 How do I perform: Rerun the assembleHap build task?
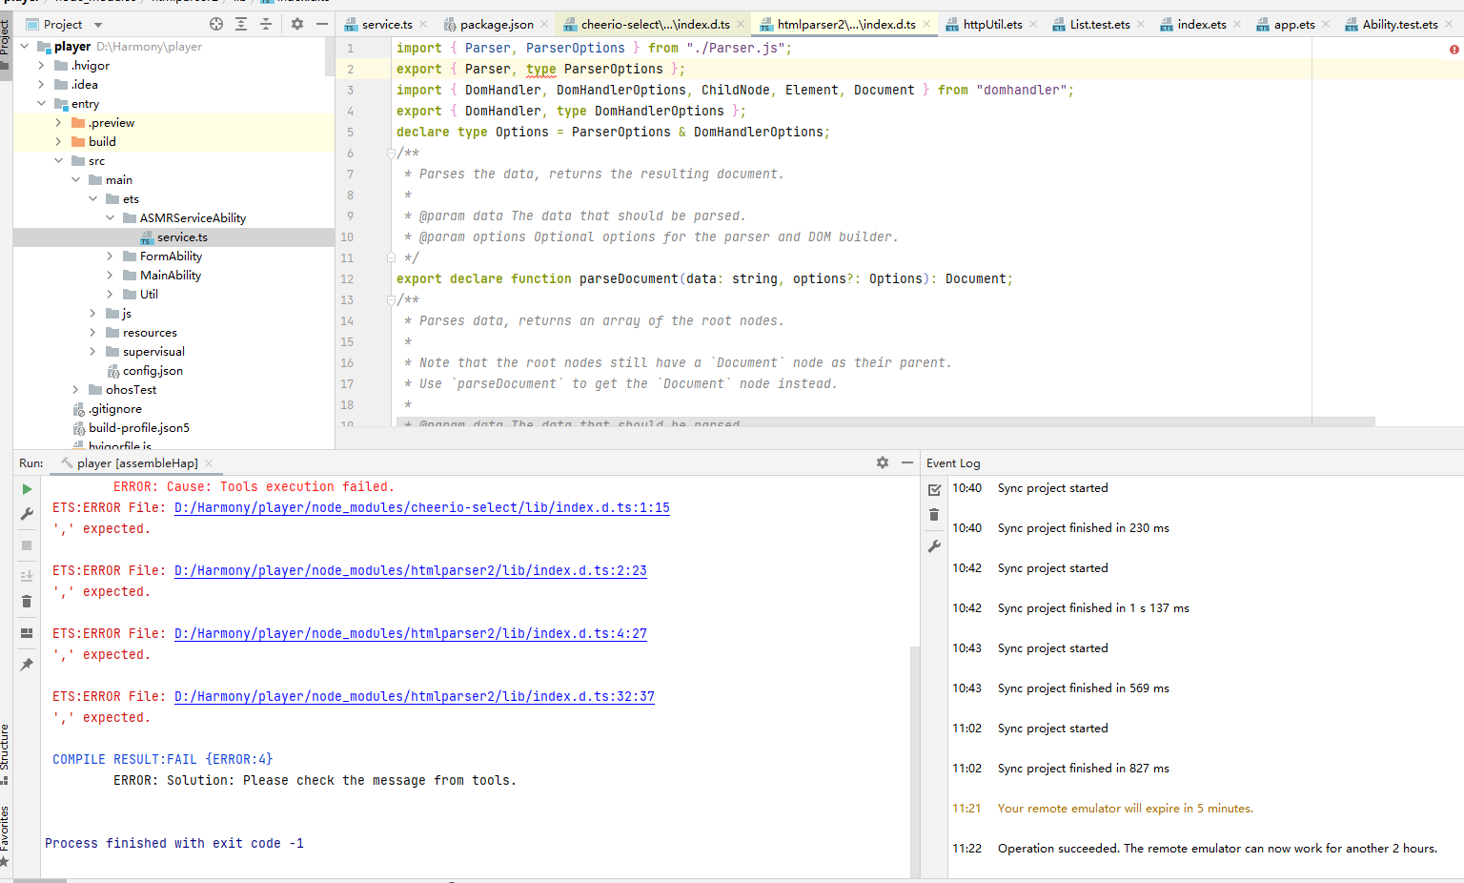27,489
